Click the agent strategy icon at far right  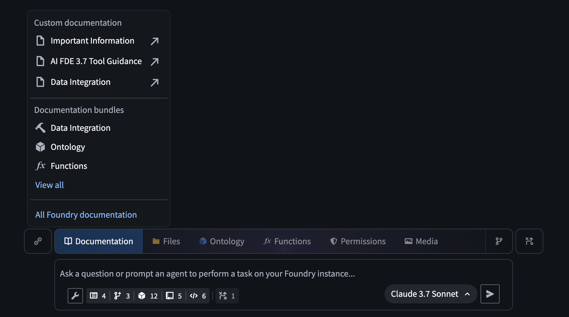(529, 241)
